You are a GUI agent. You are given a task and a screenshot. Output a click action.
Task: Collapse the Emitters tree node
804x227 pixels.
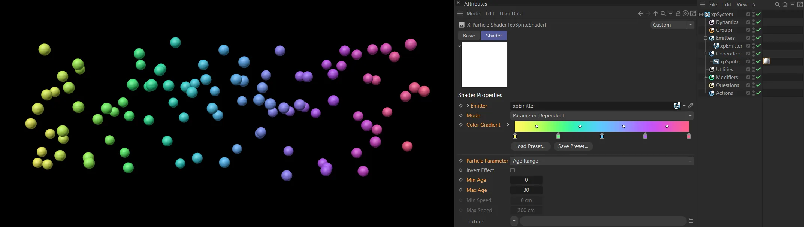pos(705,38)
